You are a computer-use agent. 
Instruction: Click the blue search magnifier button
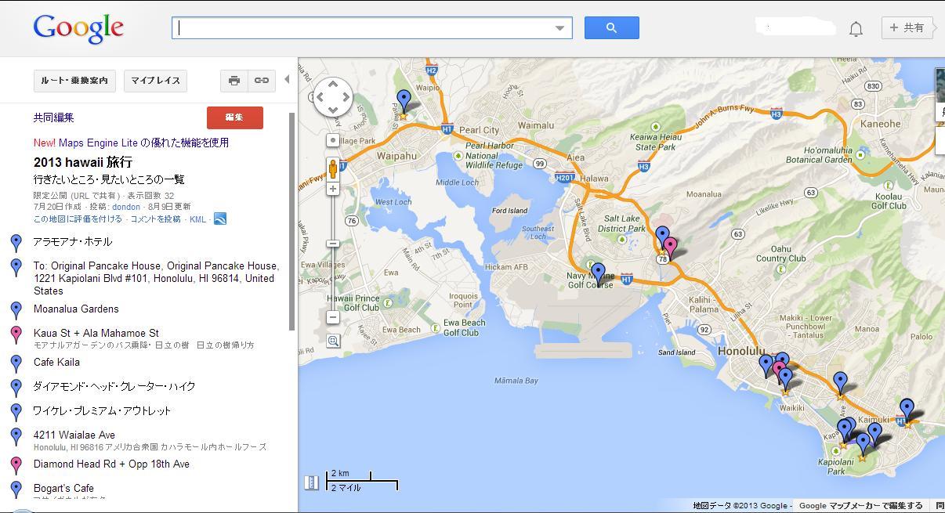point(611,27)
